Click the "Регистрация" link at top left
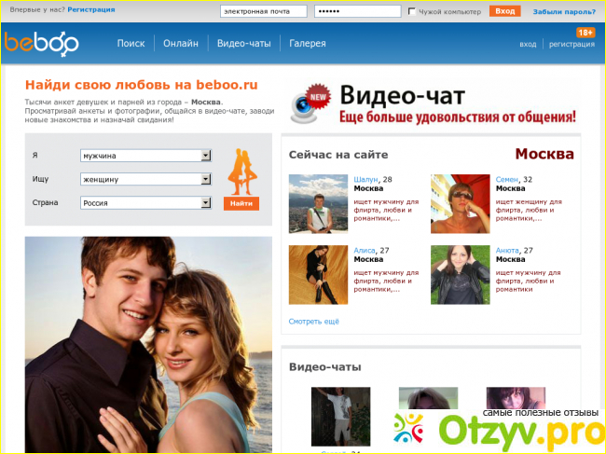This screenshot has height=454, width=606. (92, 10)
